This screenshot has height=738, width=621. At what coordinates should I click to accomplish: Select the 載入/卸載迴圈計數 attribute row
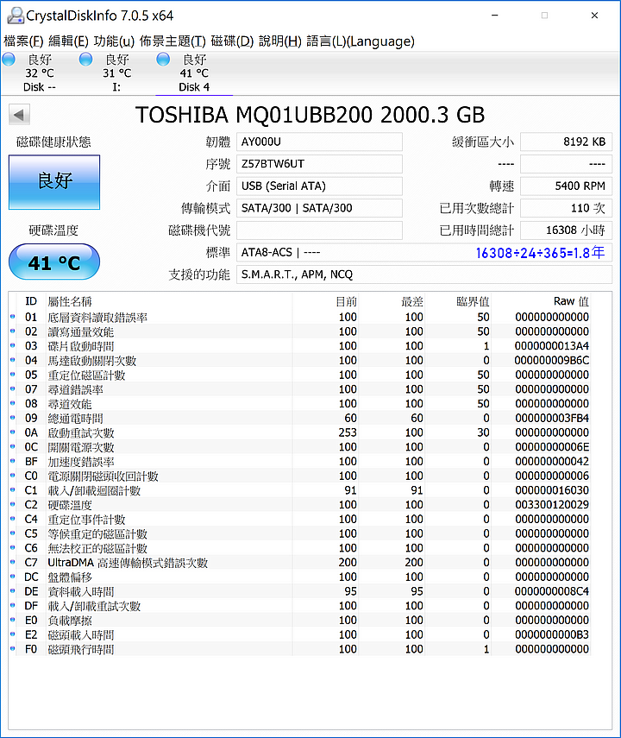pos(299,490)
